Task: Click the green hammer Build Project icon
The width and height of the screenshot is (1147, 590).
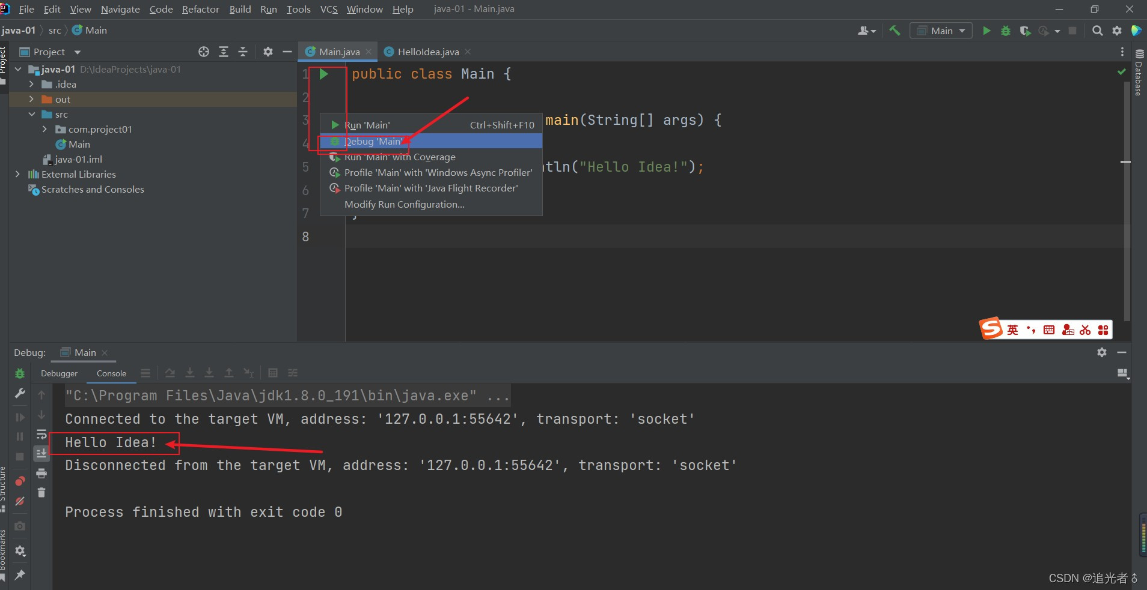Action: 895,31
